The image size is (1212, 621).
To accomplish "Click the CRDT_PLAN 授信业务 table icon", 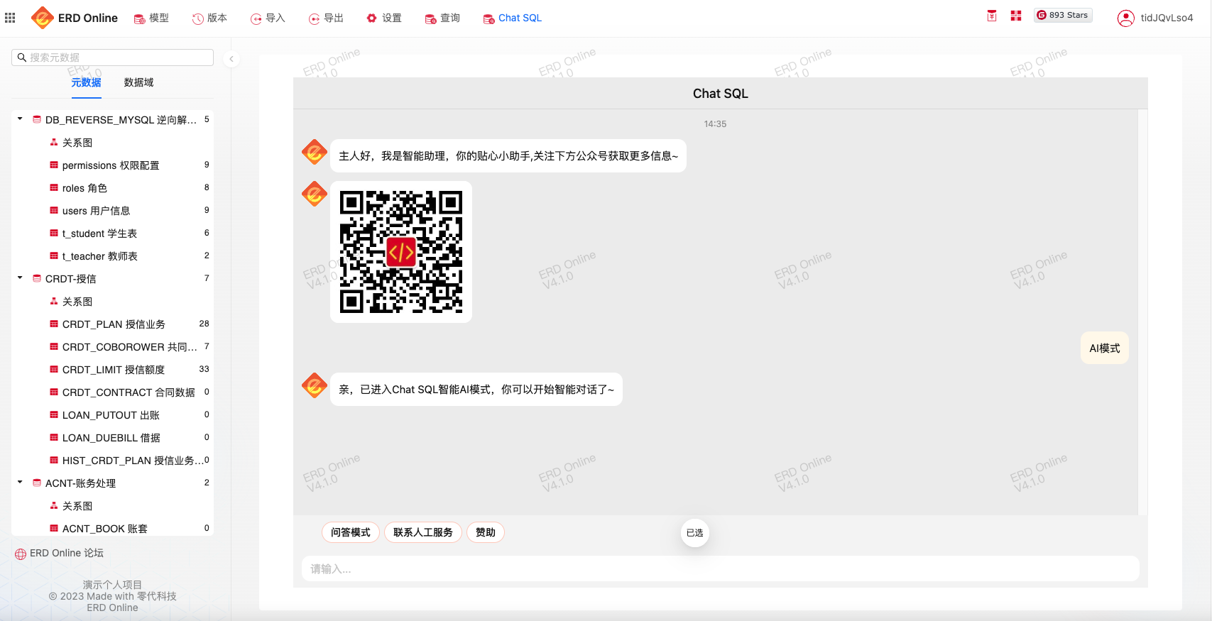I will click(x=54, y=324).
